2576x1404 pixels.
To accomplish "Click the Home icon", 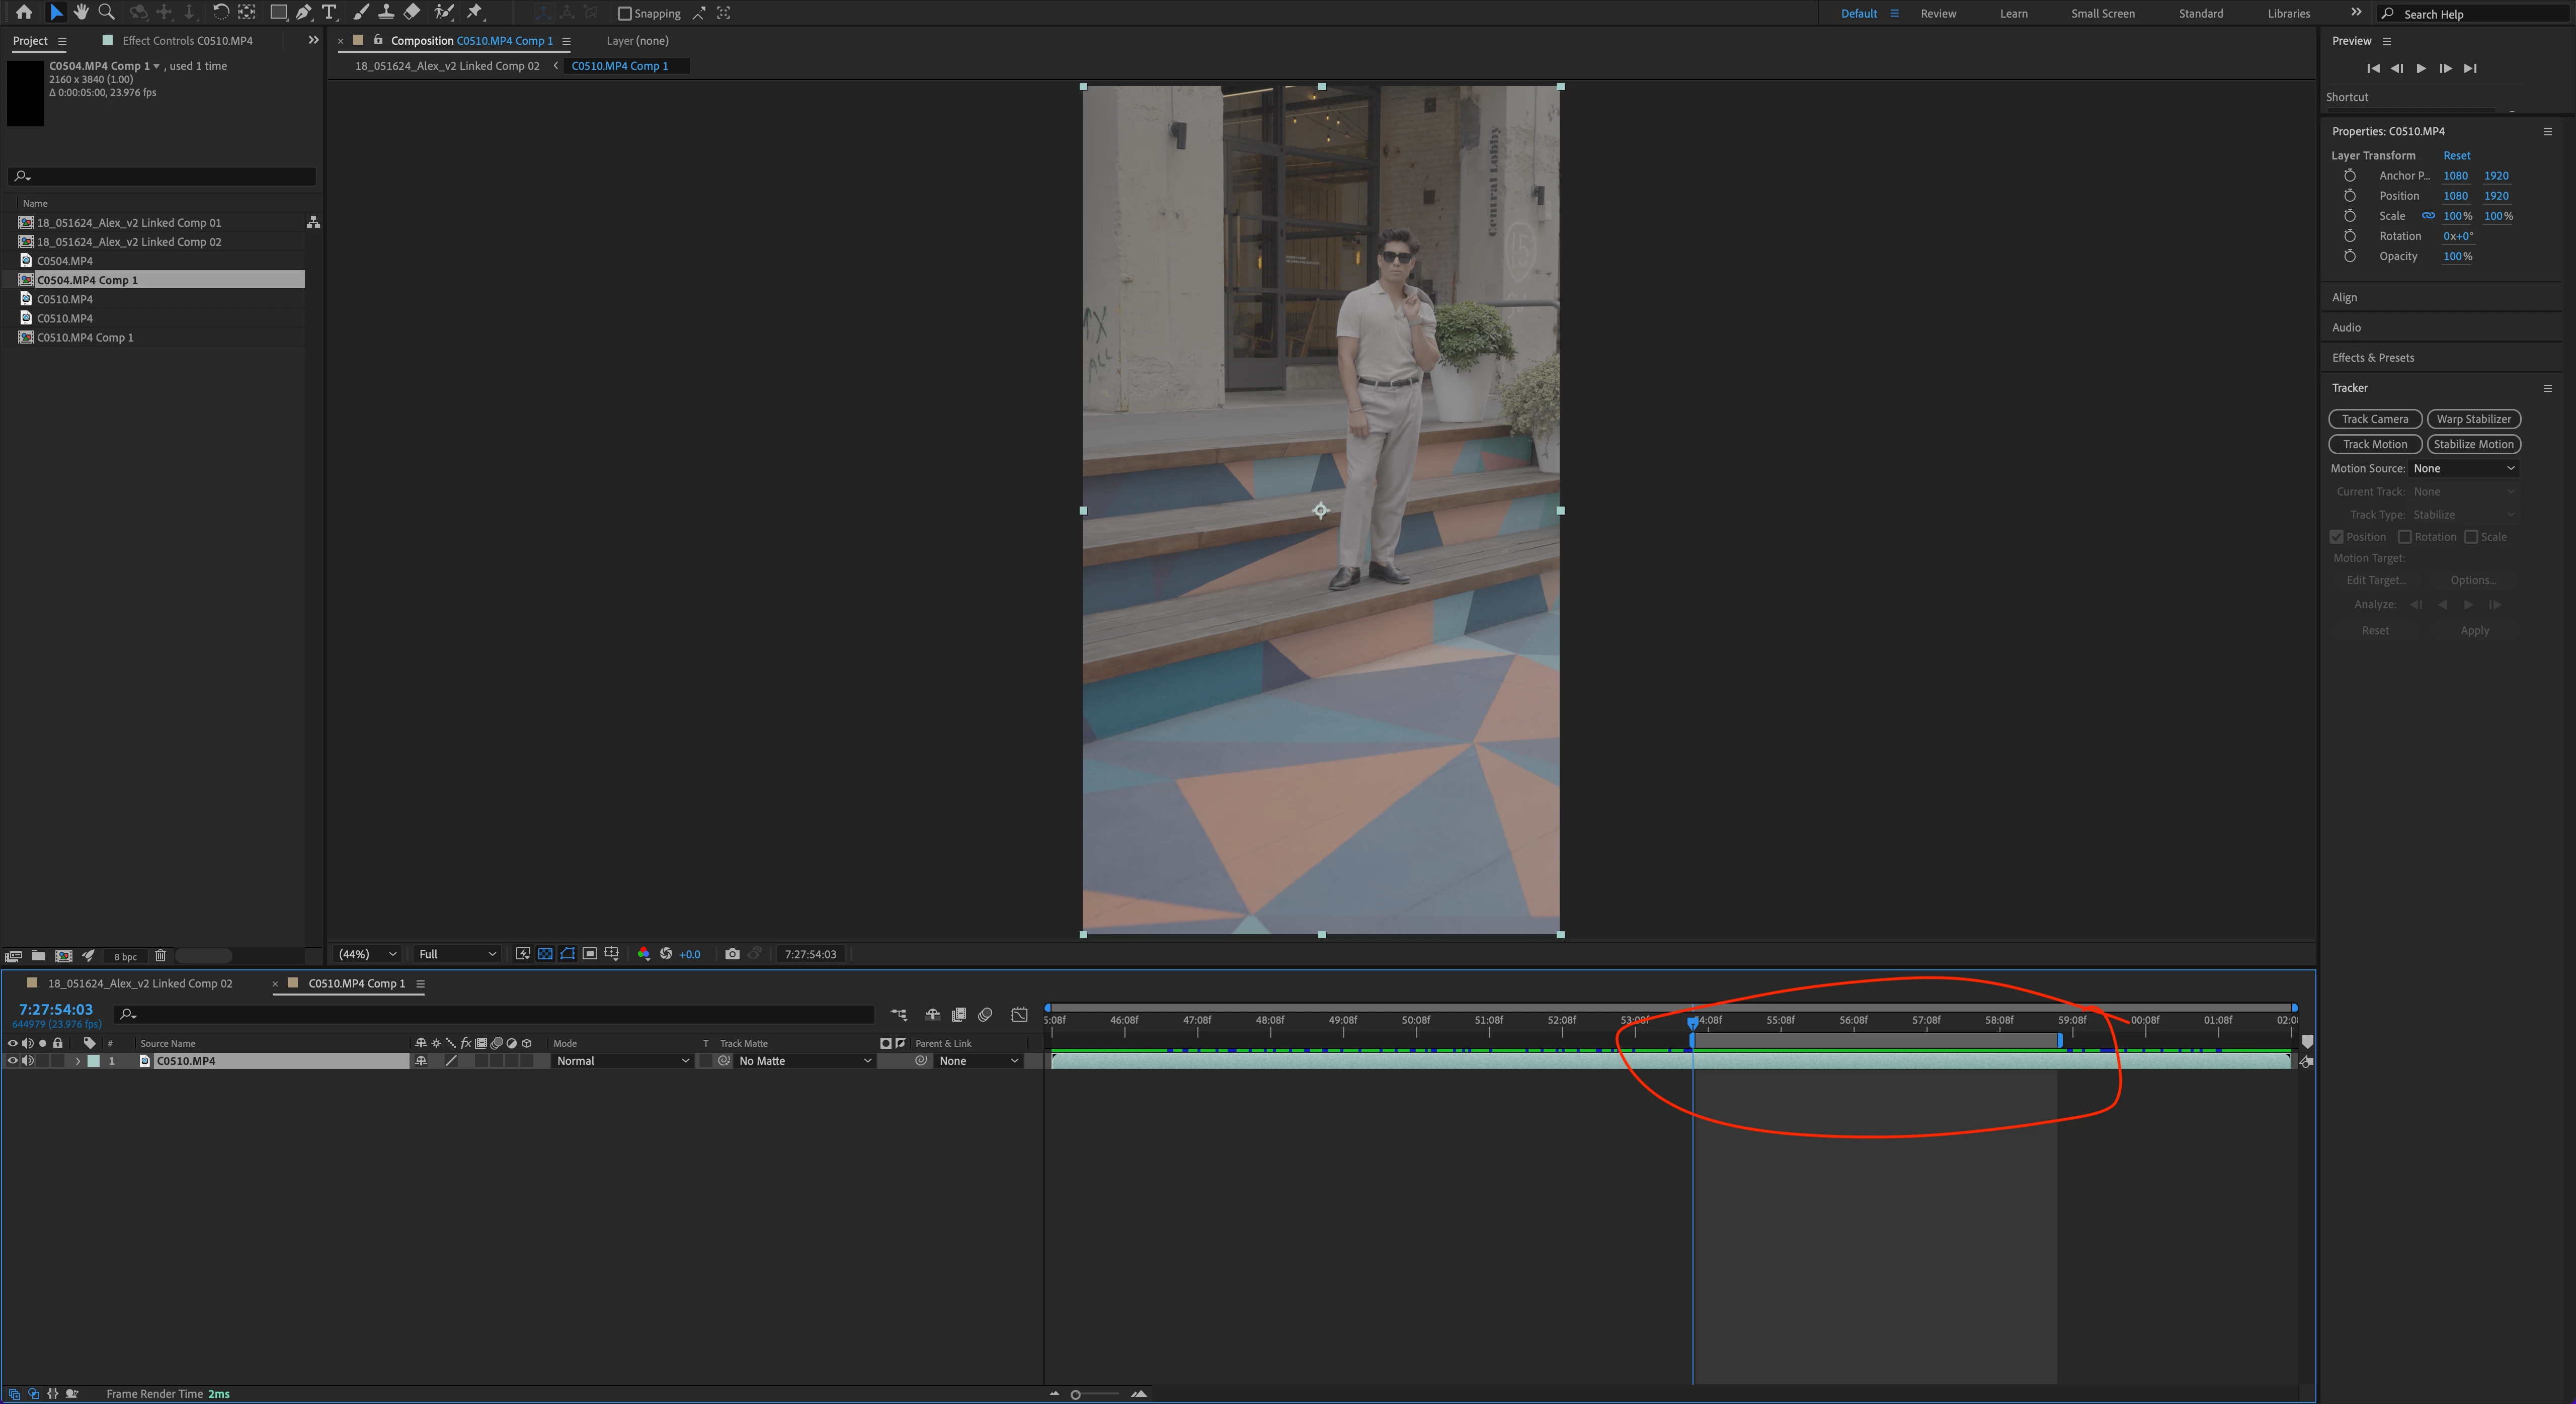I will tap(24, 12).
